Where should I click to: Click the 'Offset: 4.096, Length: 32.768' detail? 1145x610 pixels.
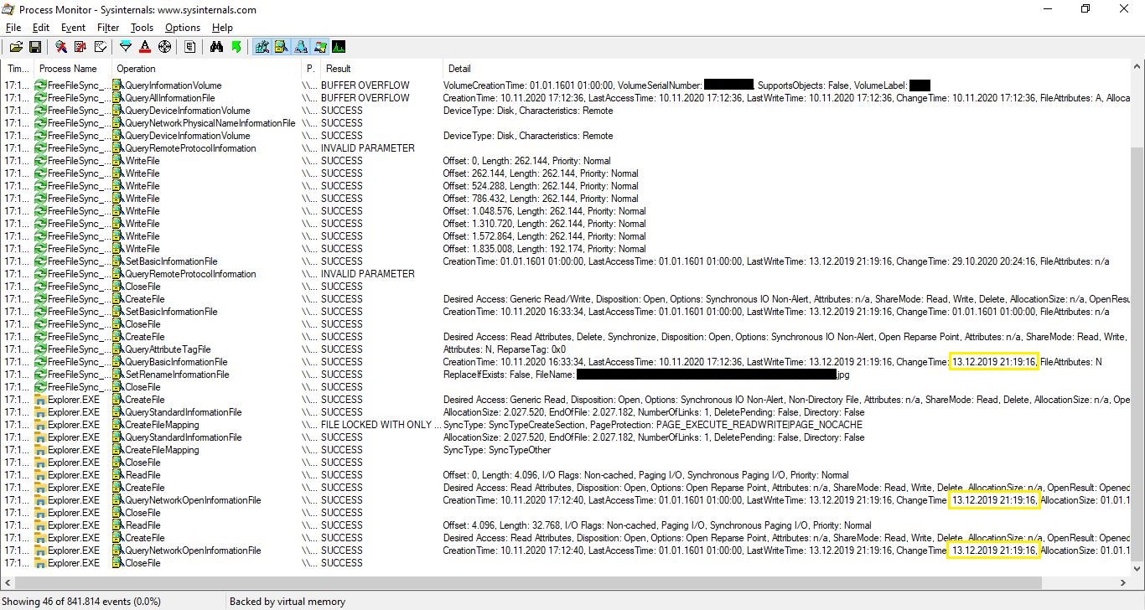657,525
